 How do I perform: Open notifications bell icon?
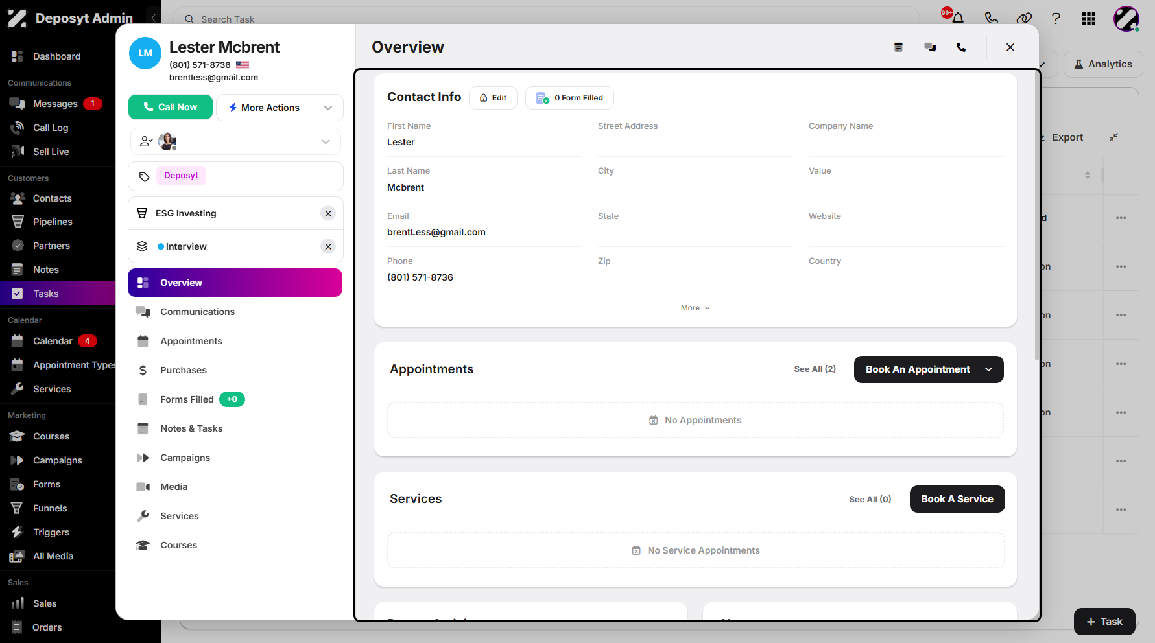point(957,18)
